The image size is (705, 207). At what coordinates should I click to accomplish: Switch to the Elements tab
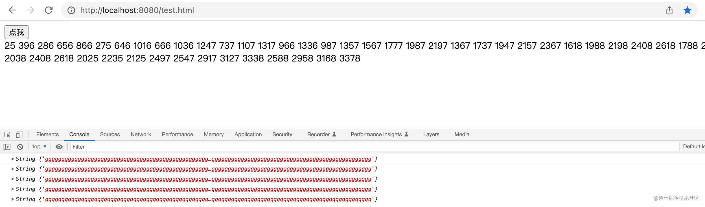[47, 135]
